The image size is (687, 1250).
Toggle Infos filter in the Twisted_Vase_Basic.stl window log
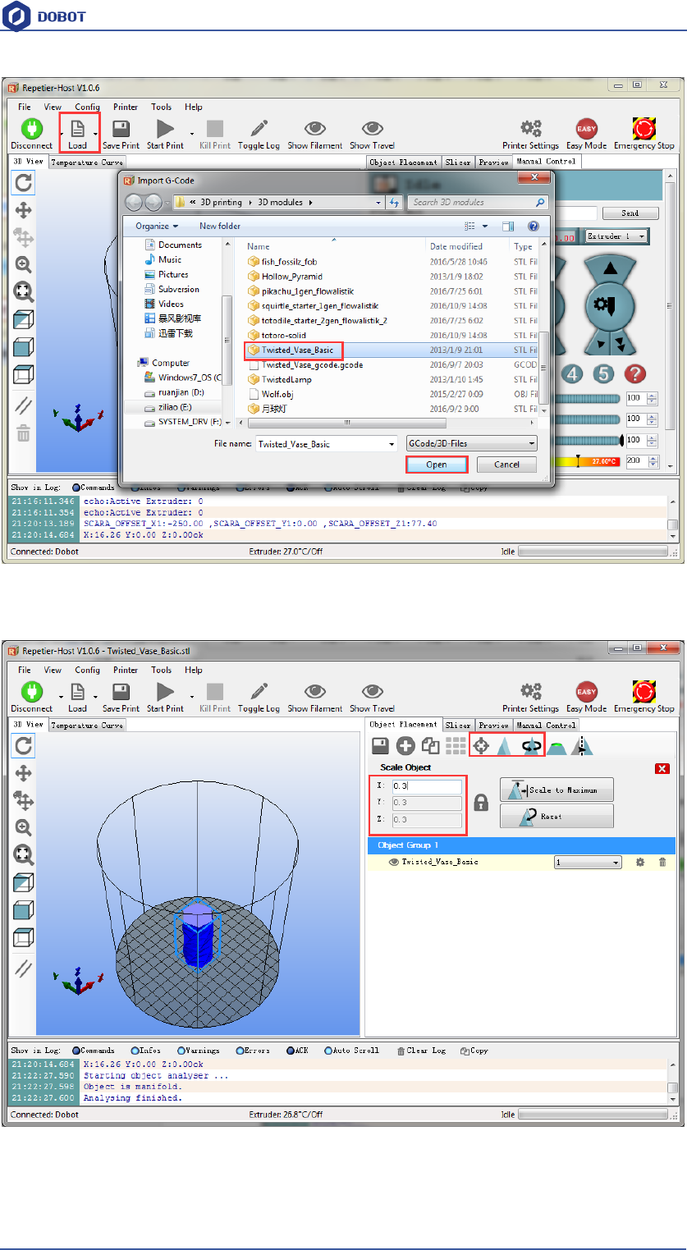coord(145,1051)
